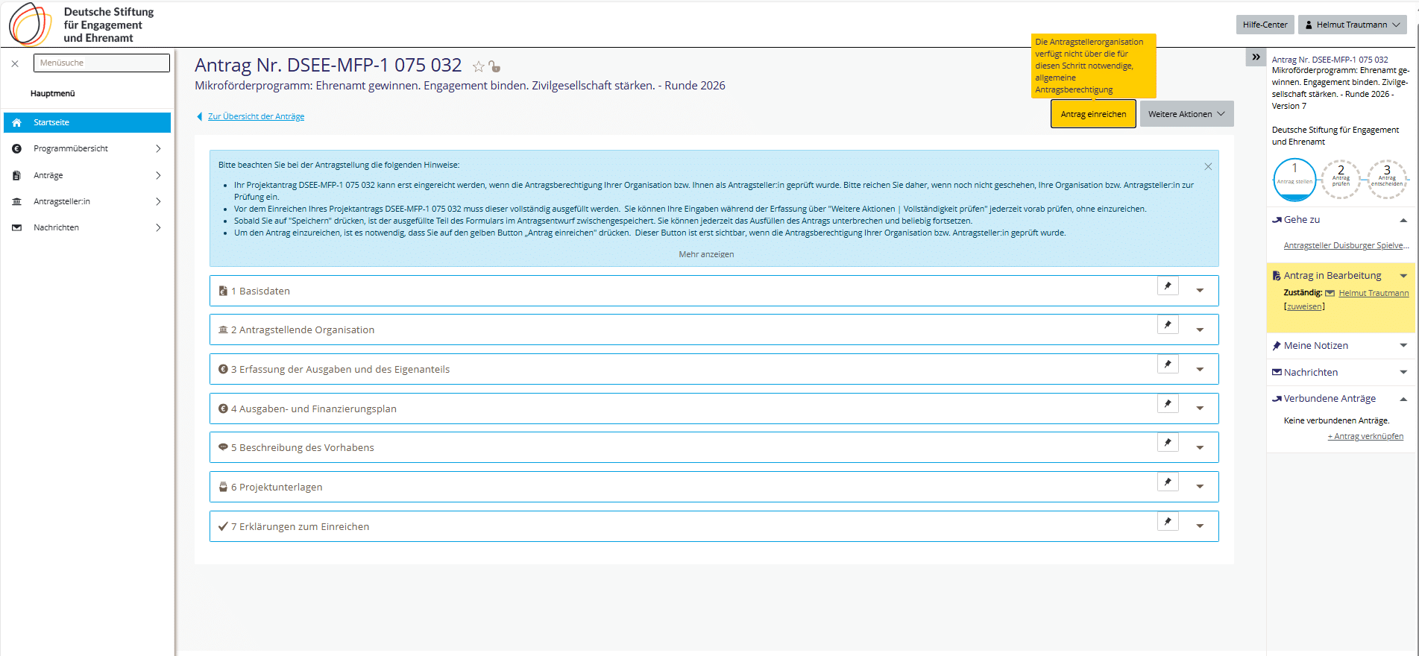Expand the 2 Antragstellende Organisation section
Image resolution: width=1419 pixels, height=656 pixels.
pyautogui.click(x=1200, y=330)
